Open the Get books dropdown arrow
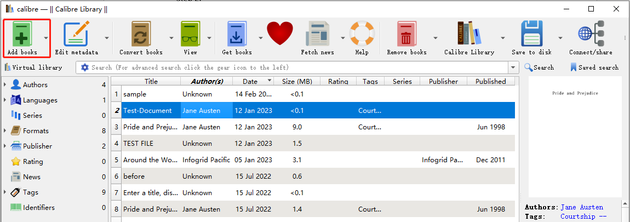 coord(260,38)
